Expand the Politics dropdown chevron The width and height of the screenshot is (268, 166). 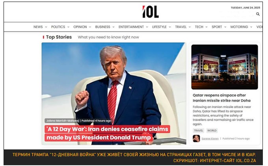[68, 27]
